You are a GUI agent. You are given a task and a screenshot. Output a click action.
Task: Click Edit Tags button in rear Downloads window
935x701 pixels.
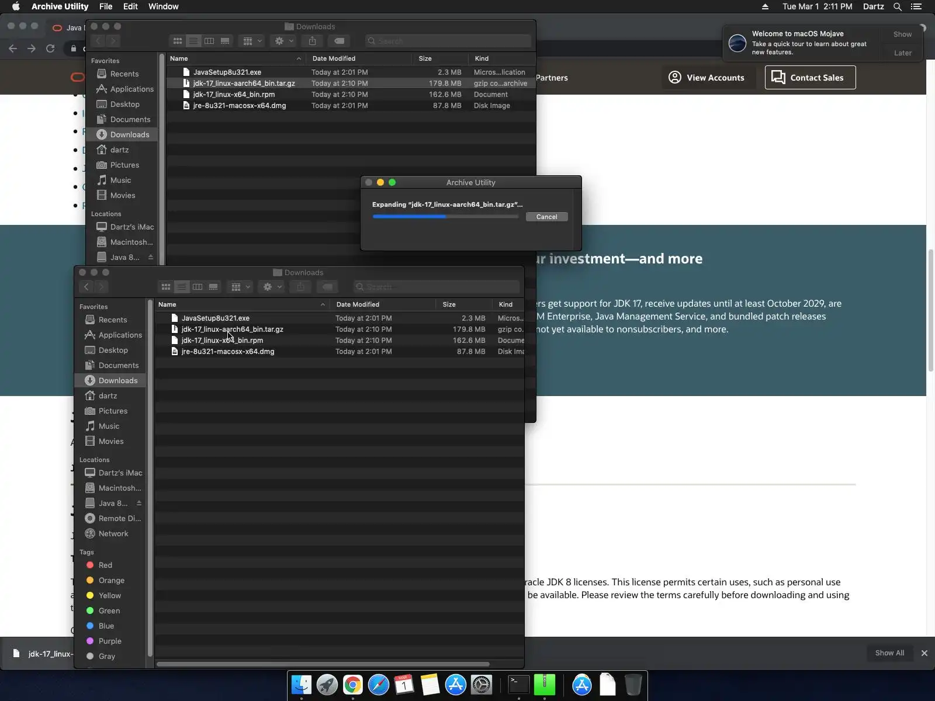click(339, 41)
